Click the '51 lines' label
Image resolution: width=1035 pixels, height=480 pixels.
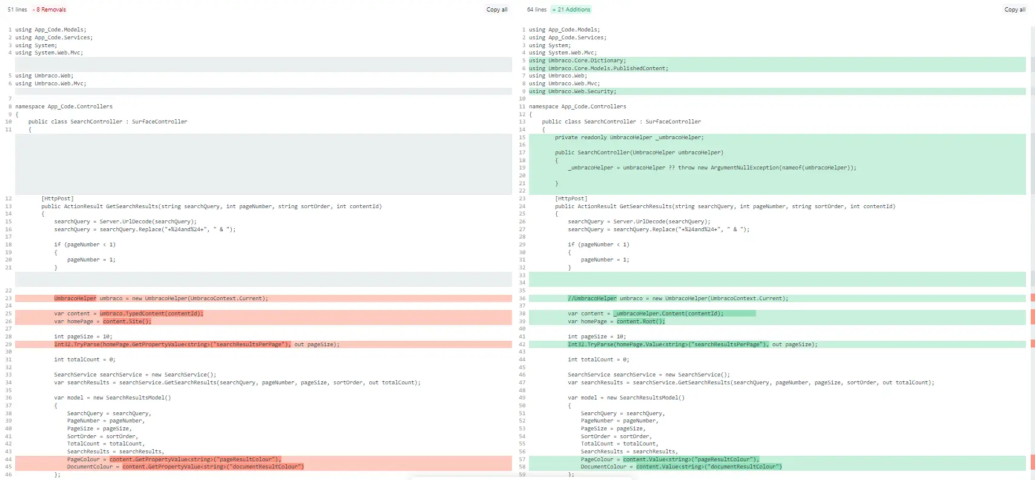pos(17,10)
